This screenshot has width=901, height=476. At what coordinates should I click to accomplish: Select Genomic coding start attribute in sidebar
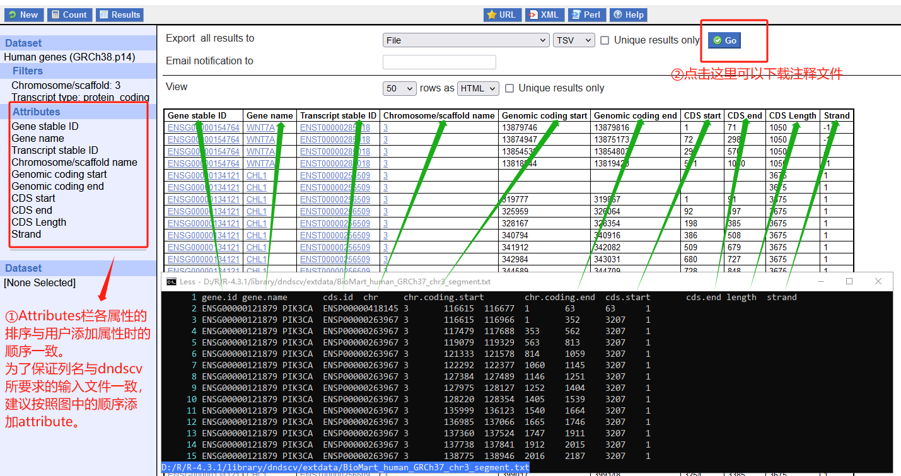coord(59,174)
